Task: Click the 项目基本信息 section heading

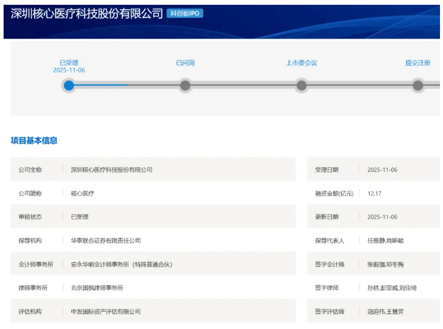Action: click(34, 141)
